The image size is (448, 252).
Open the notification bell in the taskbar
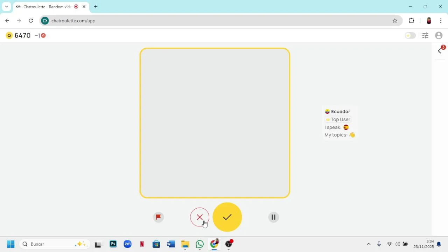coord(439,244)
